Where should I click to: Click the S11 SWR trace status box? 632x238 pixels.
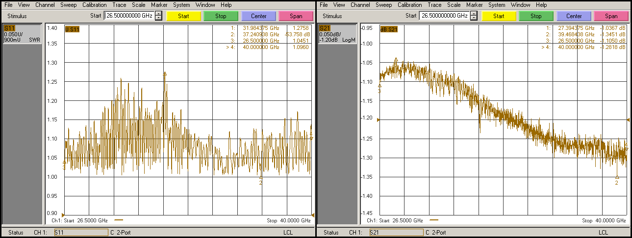click(22, 34)
